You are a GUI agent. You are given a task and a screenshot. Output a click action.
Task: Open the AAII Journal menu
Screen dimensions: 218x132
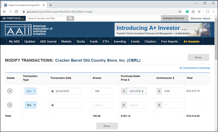tap(48, 41)
